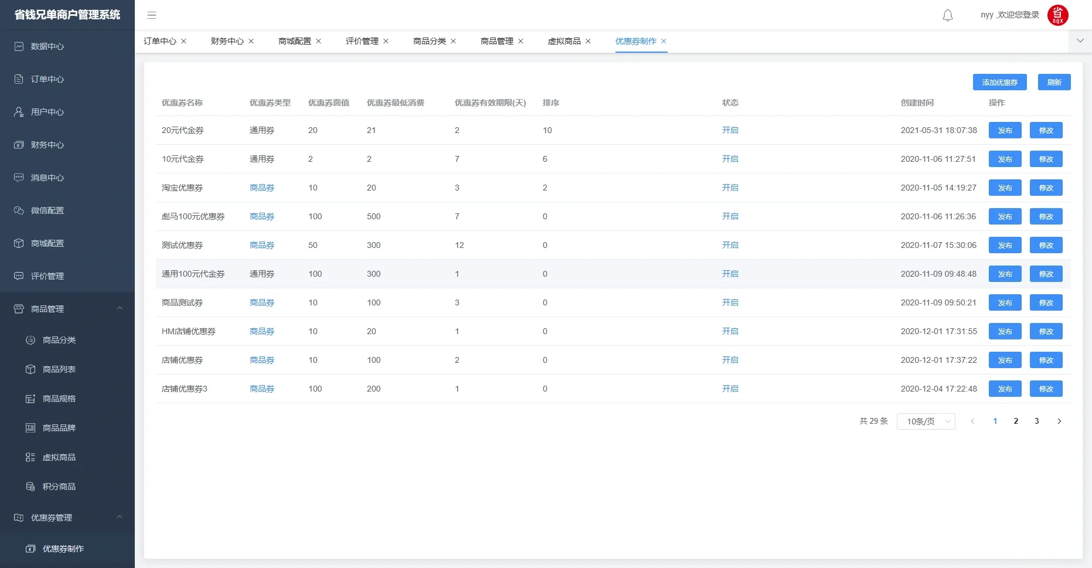1092x568 pixels.
Task: Toggle 开启 status of 店铺优惠券3
Action: click(730, 389)
